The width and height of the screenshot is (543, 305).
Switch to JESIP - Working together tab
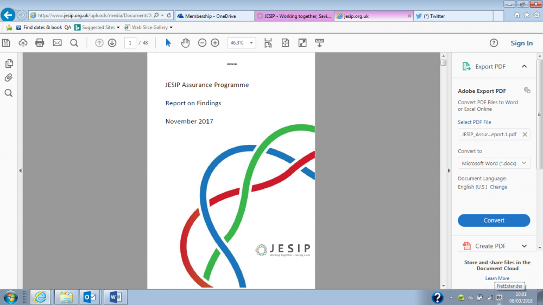(x=294, y=16)
